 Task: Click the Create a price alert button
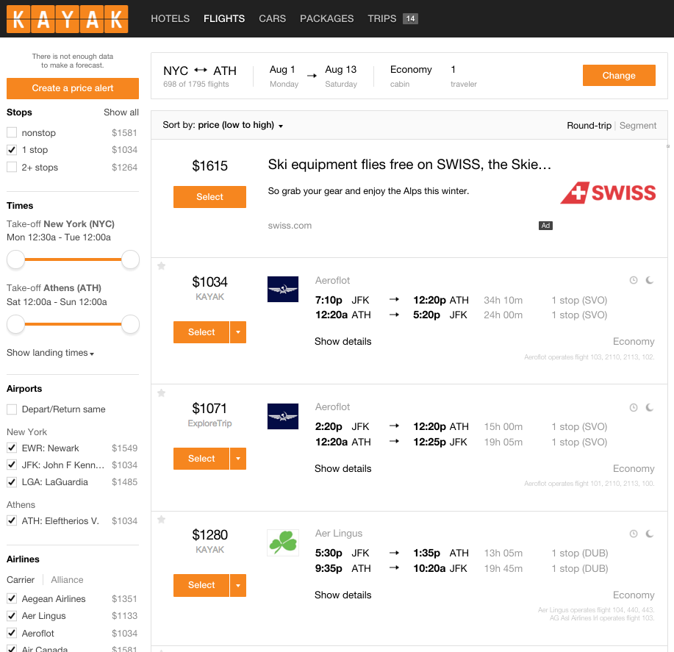(x=73, y=88)
